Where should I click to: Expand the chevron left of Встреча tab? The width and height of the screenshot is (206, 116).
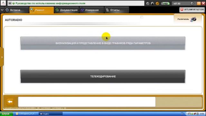pyautogui.click(x=2, y=10)
